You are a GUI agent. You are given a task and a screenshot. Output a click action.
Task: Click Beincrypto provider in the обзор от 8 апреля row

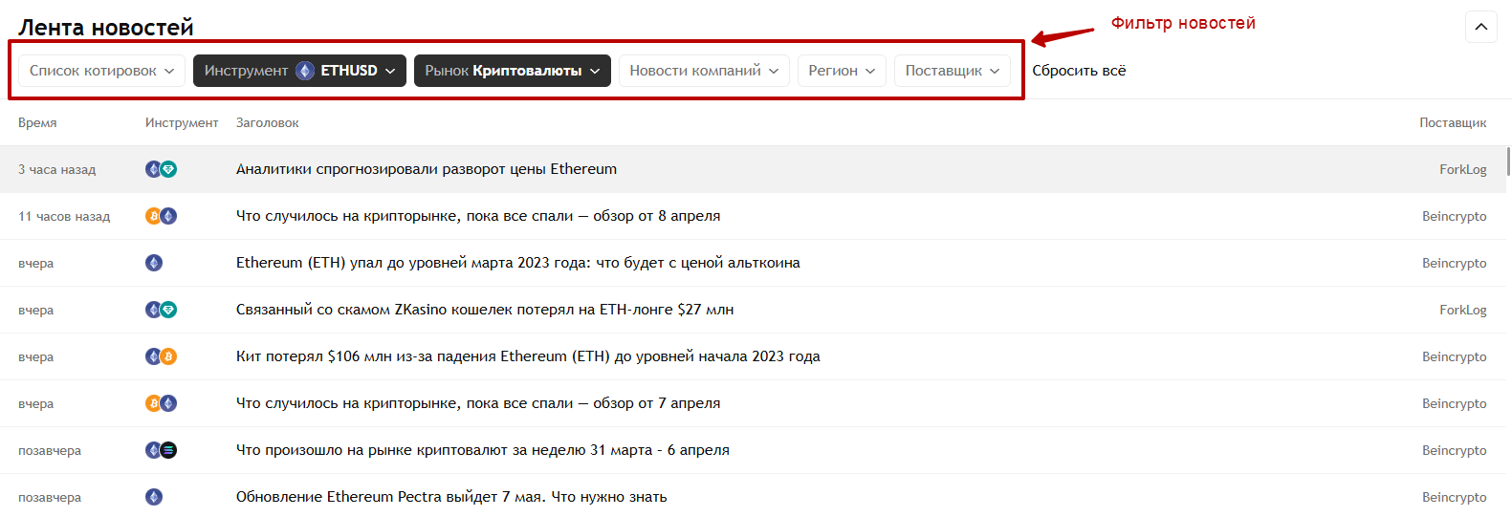point(1455,216)
